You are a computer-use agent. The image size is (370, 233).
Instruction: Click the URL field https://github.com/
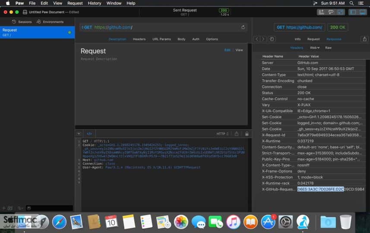[x=113, y=27]
